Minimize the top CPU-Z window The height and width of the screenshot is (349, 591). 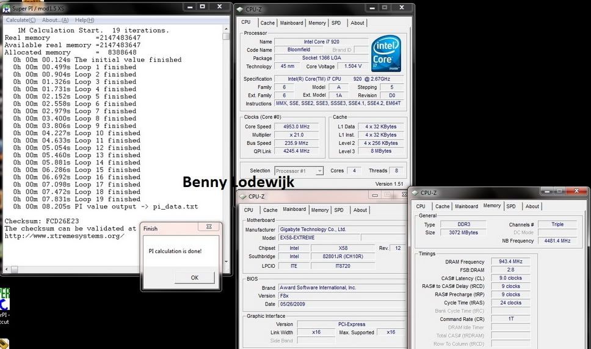(x=372, y=7)
